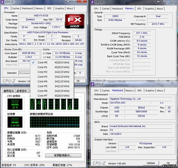
Task: Select Core #4 in the core list
Action: click(x=52, y=81)
